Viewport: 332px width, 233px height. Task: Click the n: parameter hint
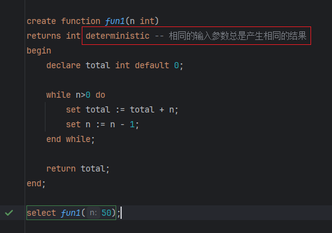[93, 213]
